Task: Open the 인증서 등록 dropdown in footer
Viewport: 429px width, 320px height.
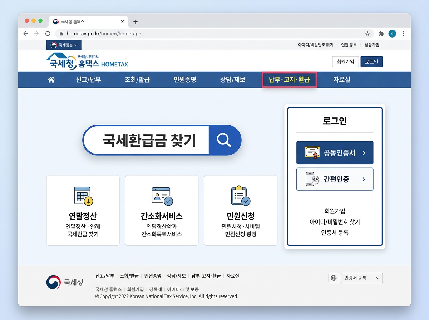Action: click(x=362, y=278)
